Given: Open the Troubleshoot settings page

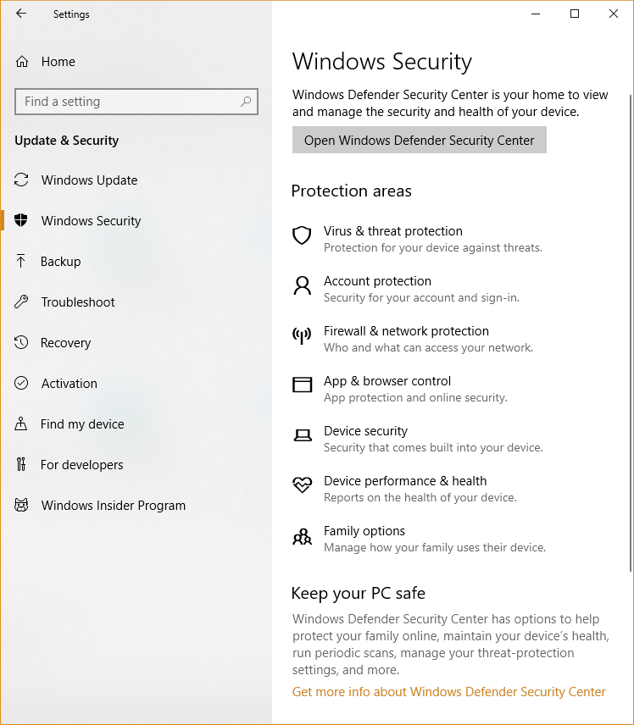Looking at the screenshot, I should pos(78,302).
